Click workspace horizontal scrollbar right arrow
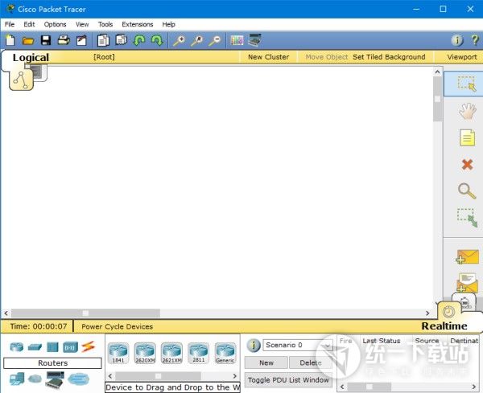 [x=427, y=313]
